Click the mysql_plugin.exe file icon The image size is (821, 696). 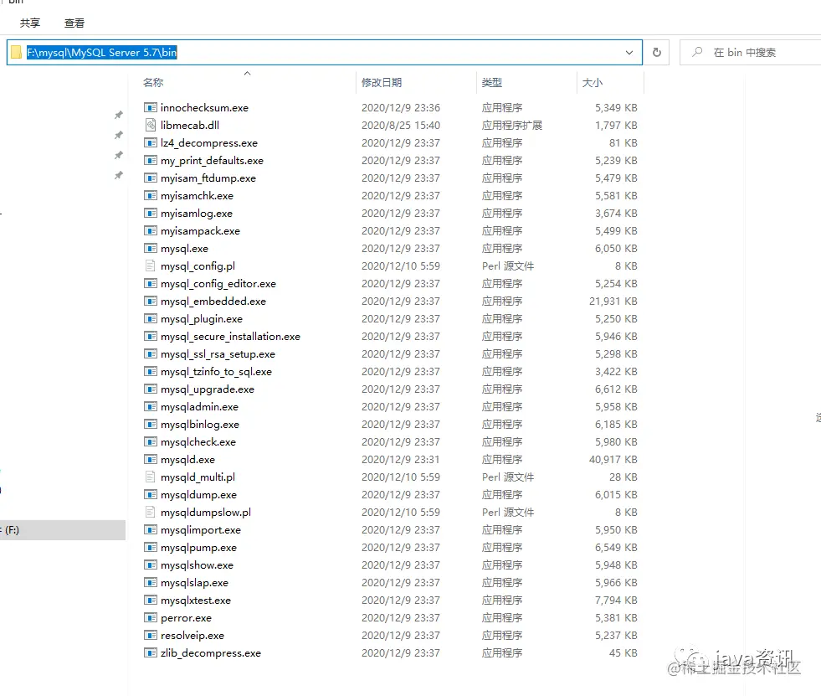click(151, 318)
